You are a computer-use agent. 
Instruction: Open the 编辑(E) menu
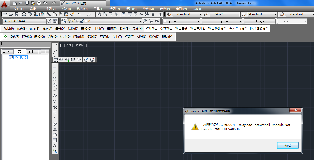click(34, 9)
